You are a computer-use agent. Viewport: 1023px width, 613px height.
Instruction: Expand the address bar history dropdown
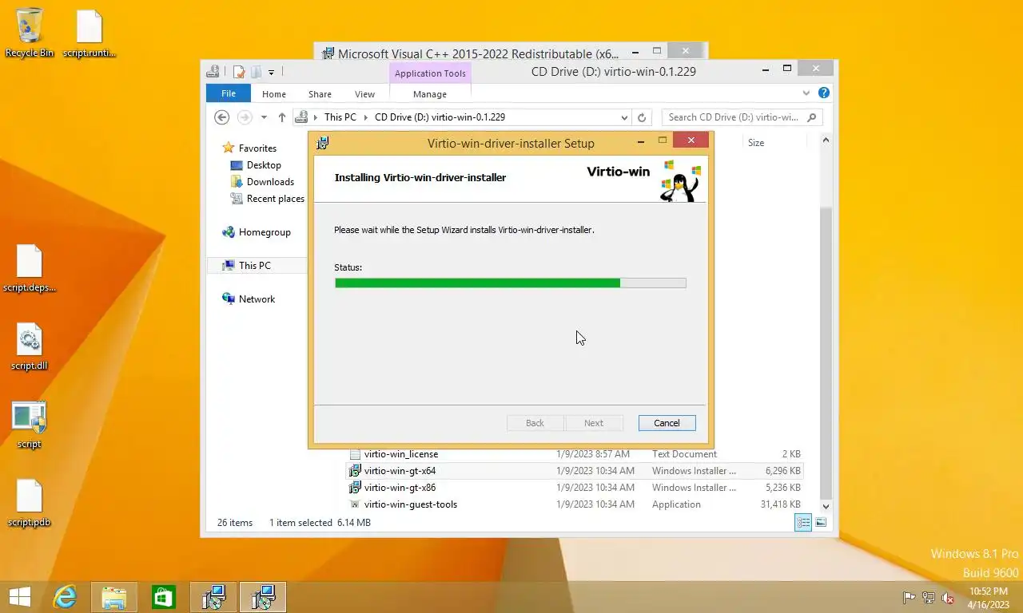click(624, 117)
